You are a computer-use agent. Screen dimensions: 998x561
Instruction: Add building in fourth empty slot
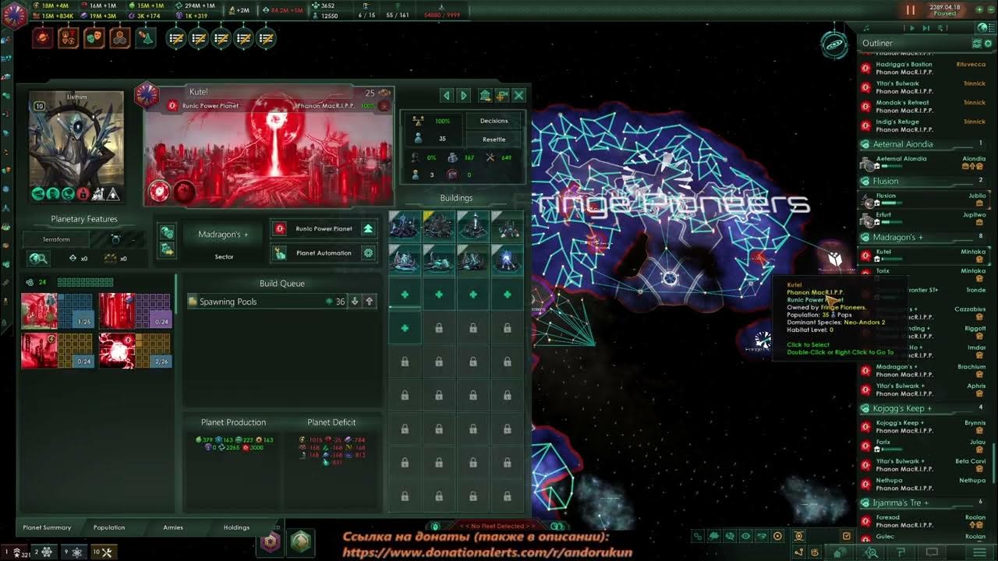coord(508,295)
